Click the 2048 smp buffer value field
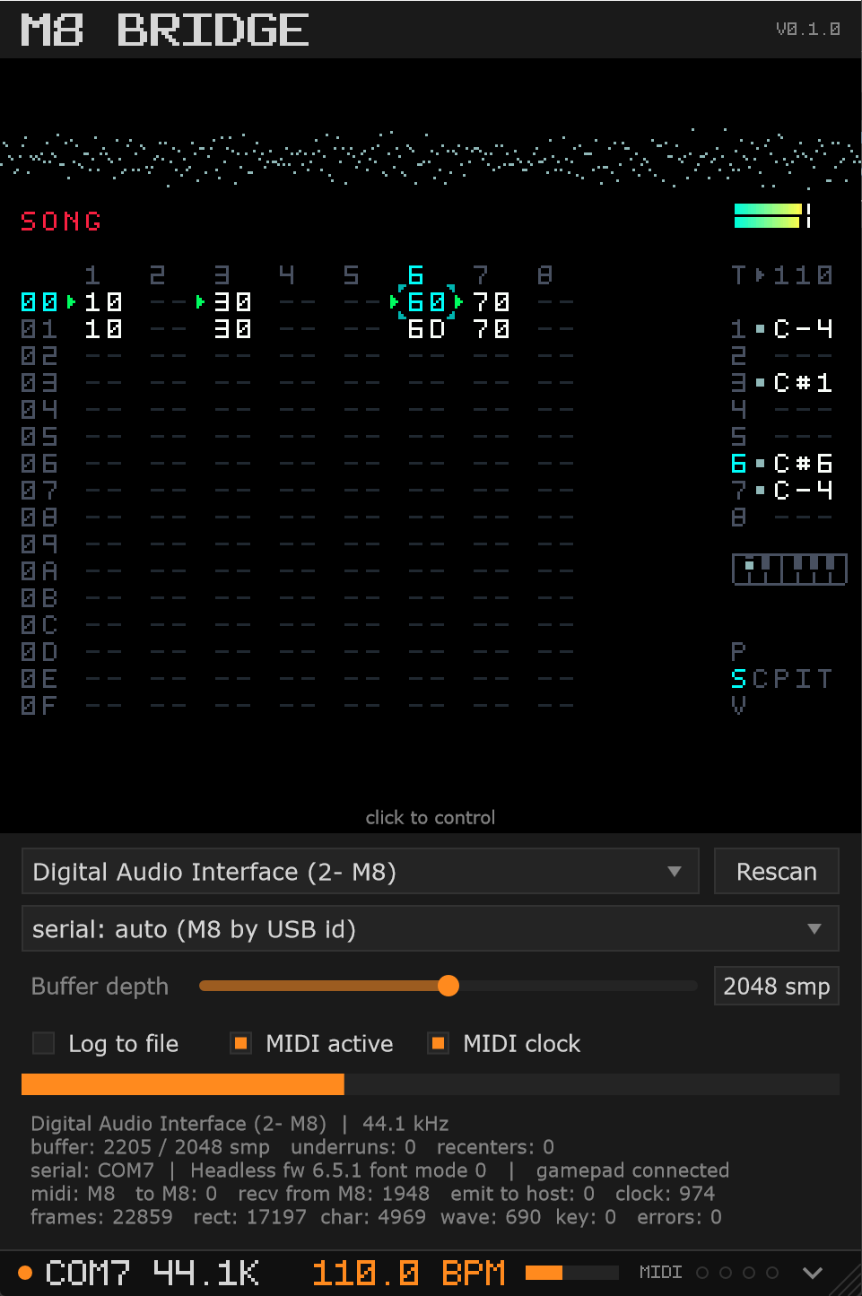This screenshot has width=862, height=1296. tap(776, 987)
